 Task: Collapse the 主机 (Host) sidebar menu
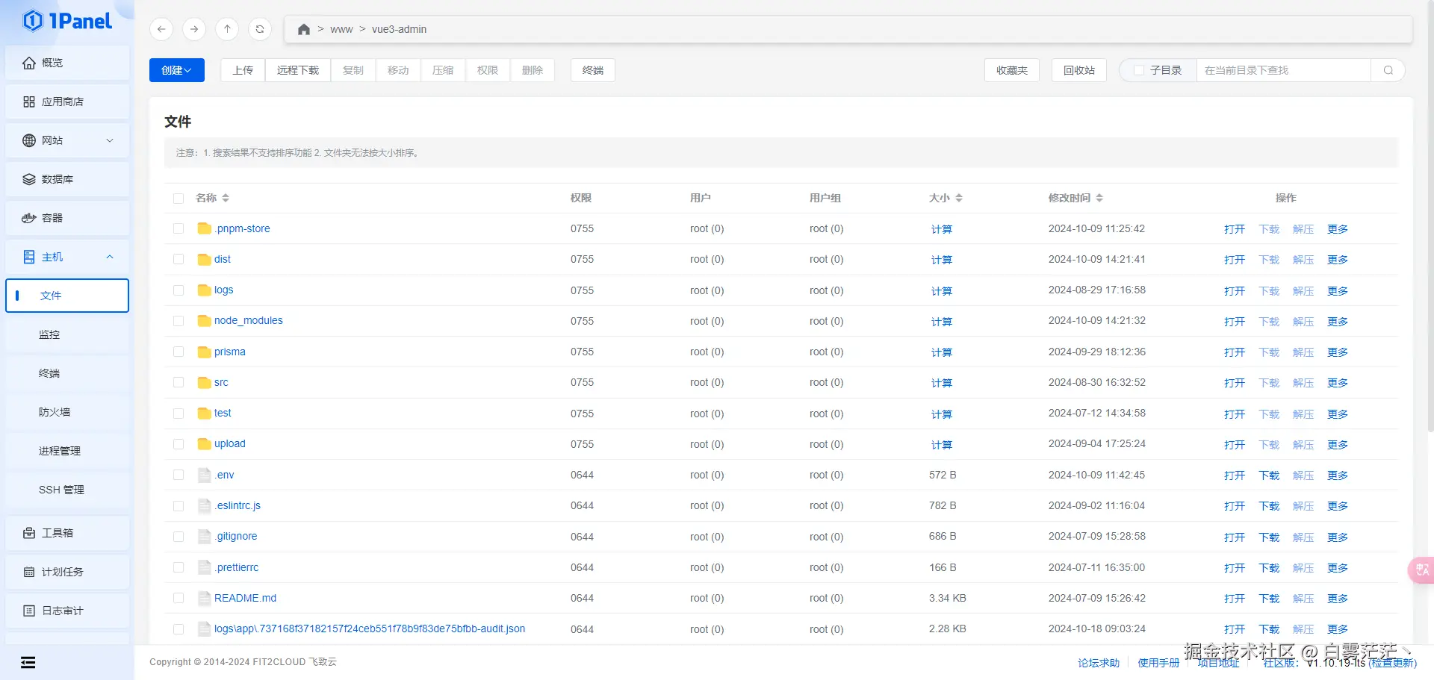coord(67,257)
